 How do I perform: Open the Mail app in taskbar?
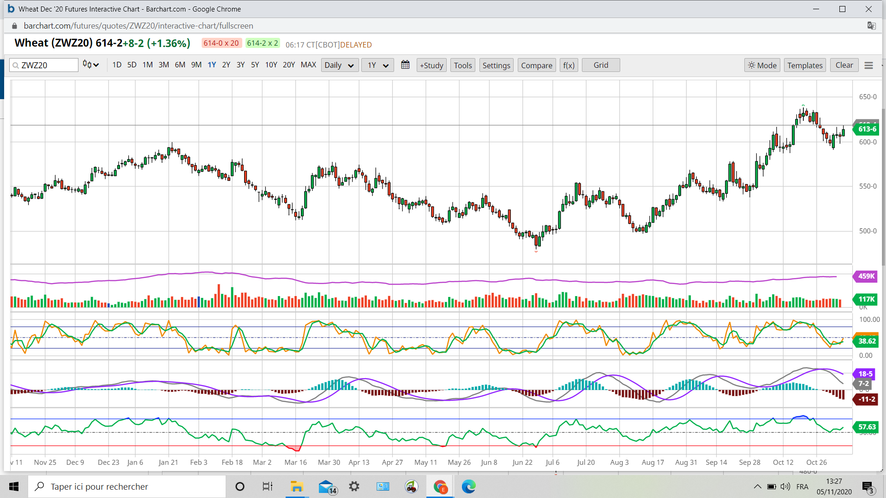coord(326,486)
